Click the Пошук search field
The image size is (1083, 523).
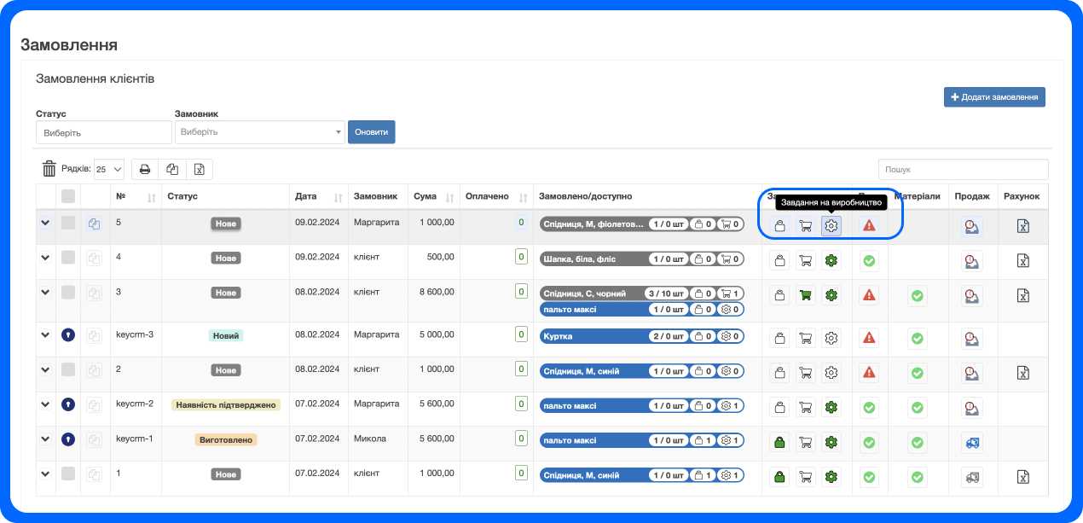click(963, 170)
